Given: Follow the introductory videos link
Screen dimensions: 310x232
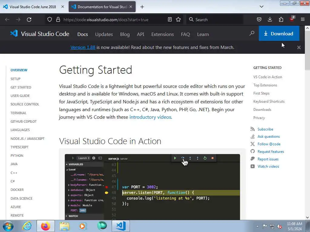Looking at the screenshot, I should tap(150, 117).
